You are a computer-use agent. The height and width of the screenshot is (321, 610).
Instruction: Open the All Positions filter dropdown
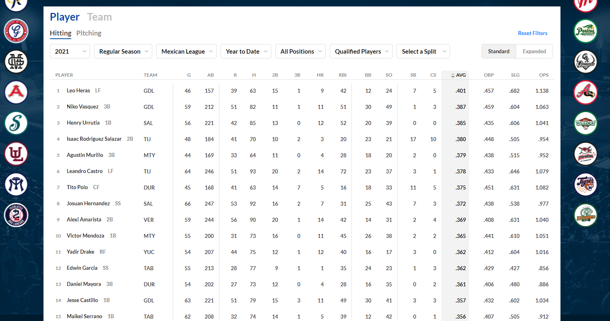point(300,51)
